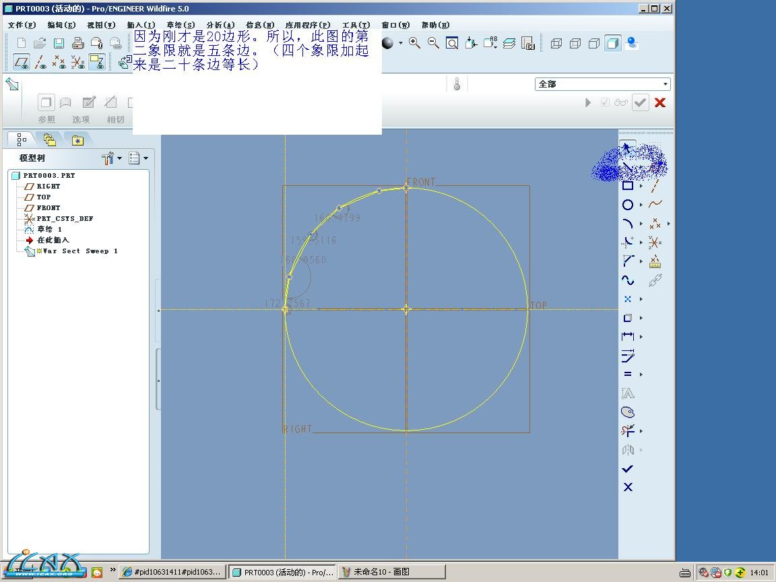
Task: Toggle datum axis display
Action: 41,63
